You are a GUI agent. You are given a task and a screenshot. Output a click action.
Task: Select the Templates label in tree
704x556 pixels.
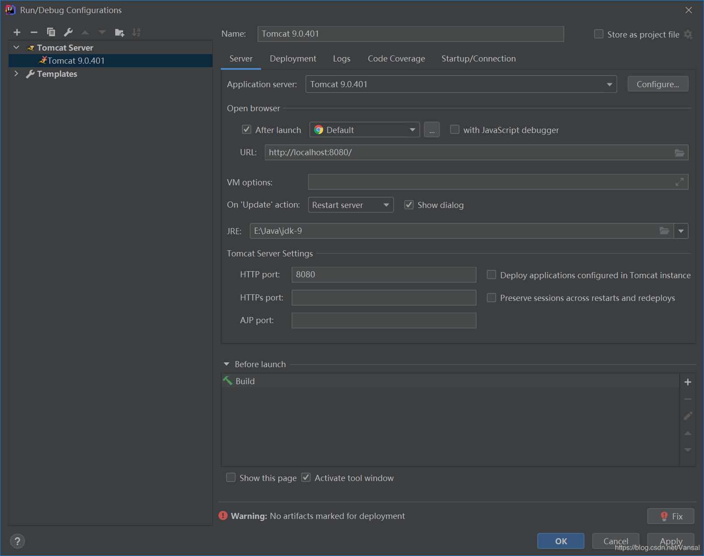tap(57, 74)
